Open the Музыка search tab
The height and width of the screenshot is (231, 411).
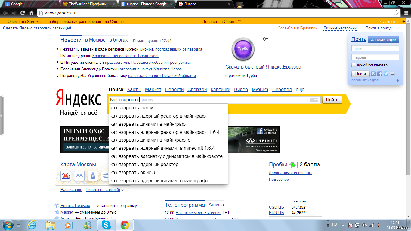point(260,89)
